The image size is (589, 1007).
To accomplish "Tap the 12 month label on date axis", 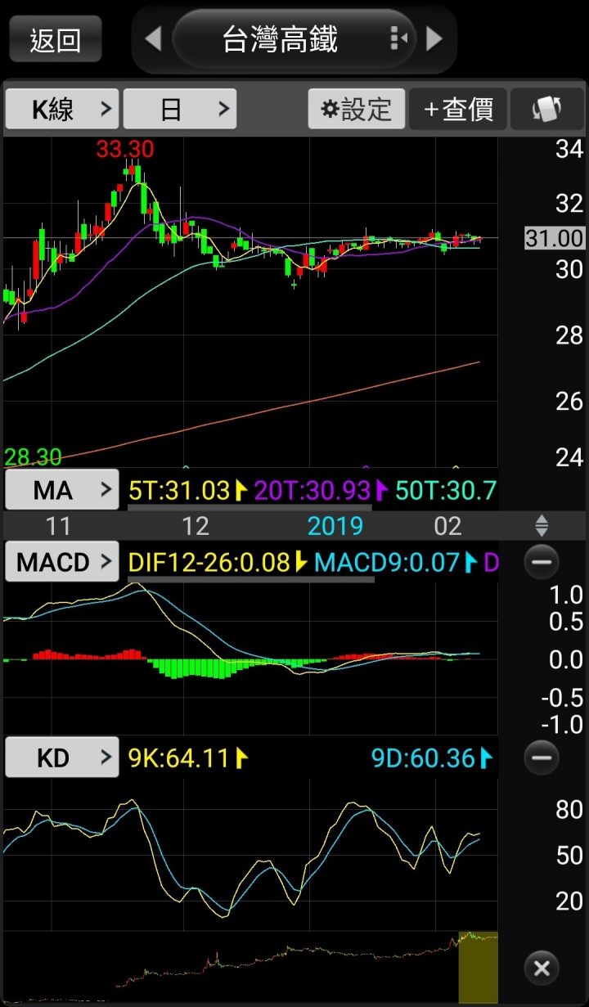I will pos(195,526).
